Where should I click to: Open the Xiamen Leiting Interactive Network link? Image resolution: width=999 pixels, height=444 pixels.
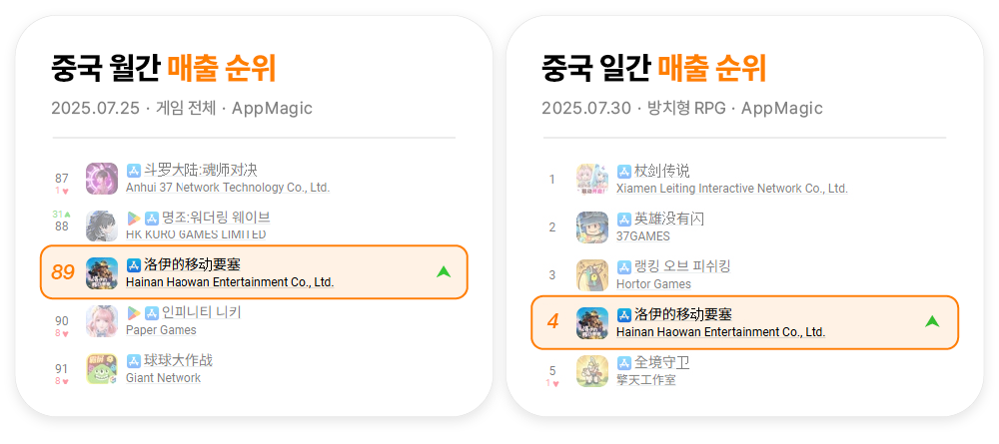tap(732, 189)
